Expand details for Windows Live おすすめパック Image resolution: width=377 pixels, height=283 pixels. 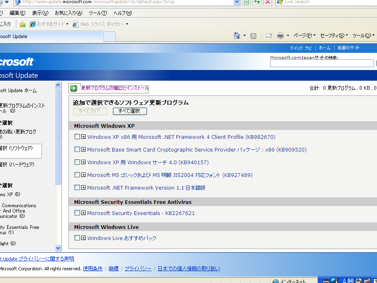coord(83,238)
